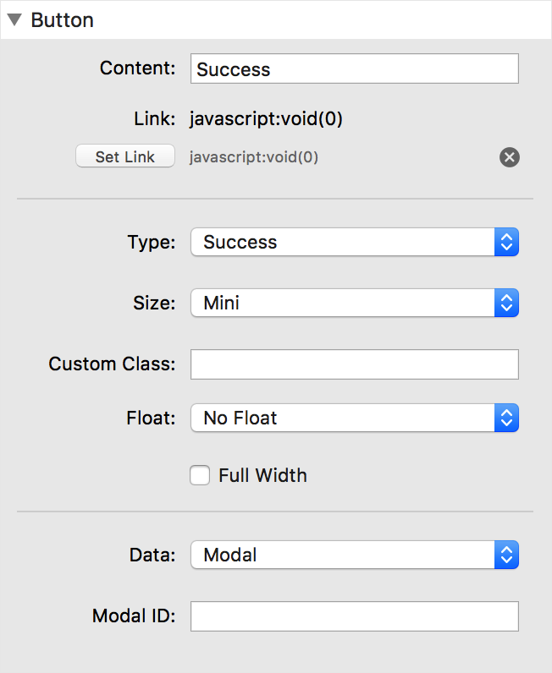552x673 pixels.
Task: Focus the Content text field
Action: tap(355, 68)
